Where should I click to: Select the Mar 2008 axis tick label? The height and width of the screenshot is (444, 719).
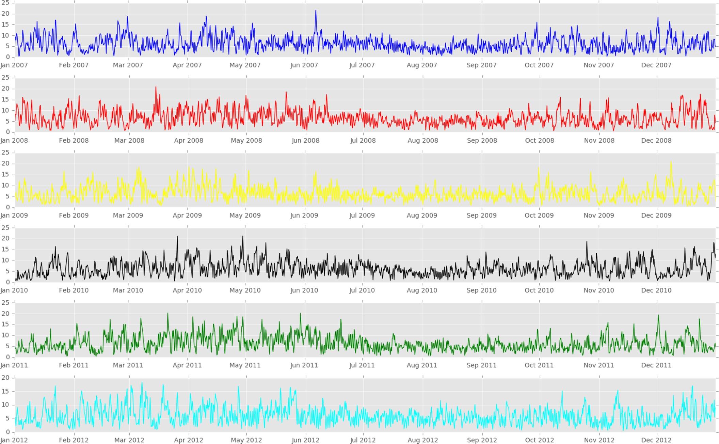pos(129,140)
